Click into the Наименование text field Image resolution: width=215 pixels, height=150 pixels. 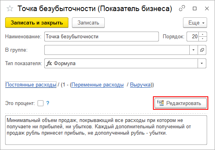102,37
